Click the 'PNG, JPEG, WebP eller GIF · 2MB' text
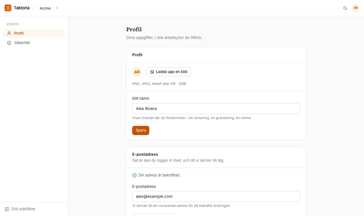Viewport: 364px width, 216px height. (x=159, y=84)
